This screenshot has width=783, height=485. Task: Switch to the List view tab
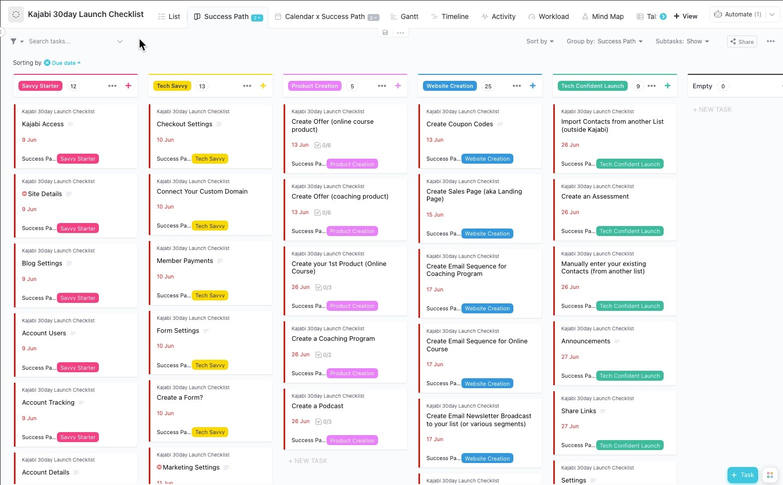169,16
